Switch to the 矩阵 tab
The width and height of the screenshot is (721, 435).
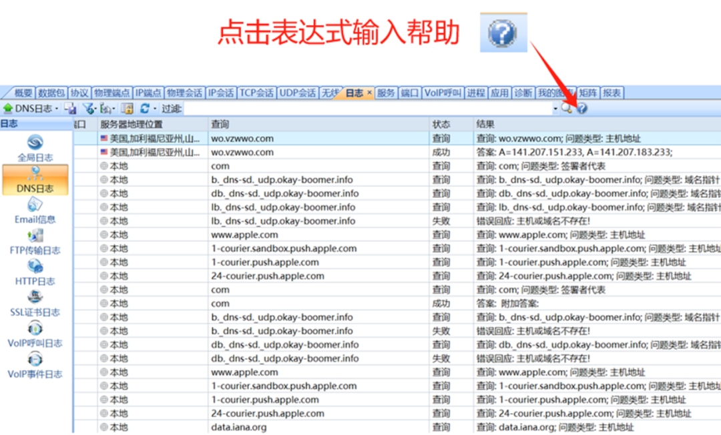click(x=587, y=93)
